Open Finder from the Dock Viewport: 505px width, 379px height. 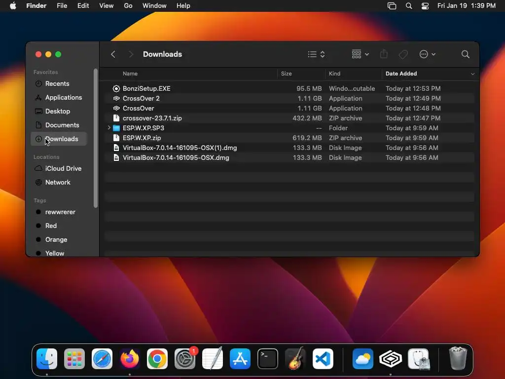click(x=47, y=359)
